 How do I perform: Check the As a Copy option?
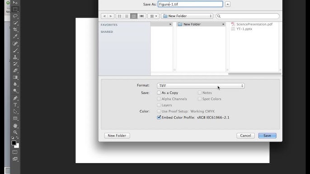[159, 92]
